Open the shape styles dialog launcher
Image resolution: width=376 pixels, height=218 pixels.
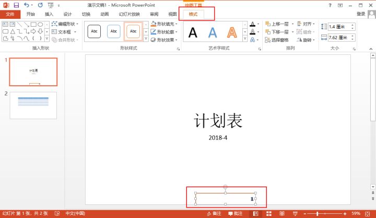pyautogui.click(x=178, y=49)
